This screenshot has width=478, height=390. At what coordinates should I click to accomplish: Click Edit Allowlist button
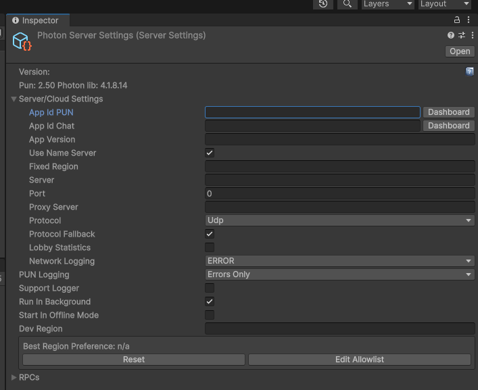coord(360,360)
